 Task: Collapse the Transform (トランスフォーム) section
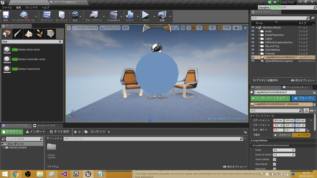point(251,116)
